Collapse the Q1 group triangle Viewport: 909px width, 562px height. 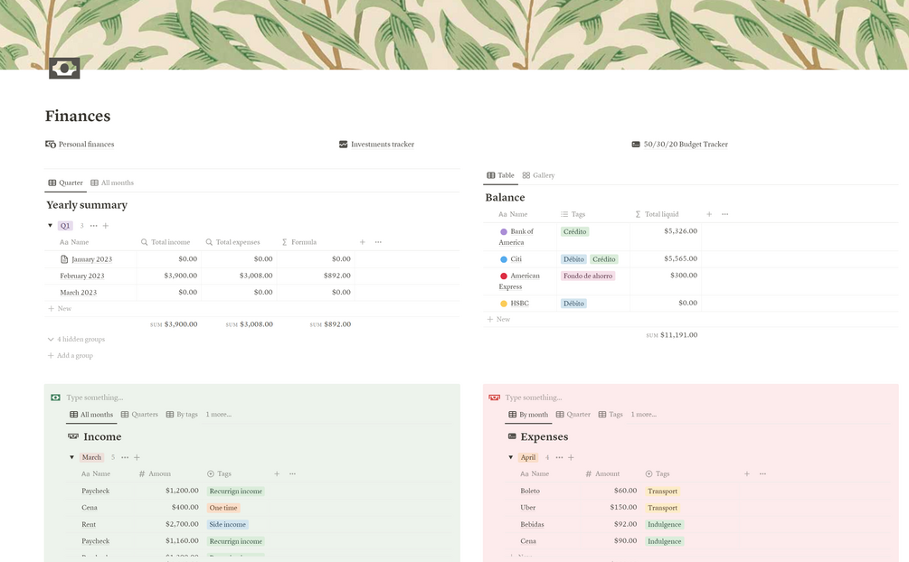point(50,225)
